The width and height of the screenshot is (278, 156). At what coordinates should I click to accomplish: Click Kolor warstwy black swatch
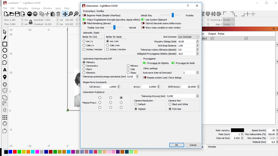[237, 130]
